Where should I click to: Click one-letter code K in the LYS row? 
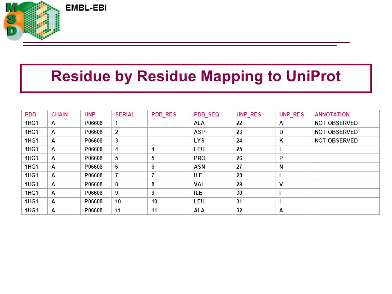tap(281, 140)
